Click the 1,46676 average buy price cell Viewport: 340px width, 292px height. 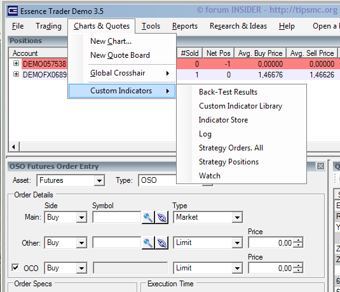(x=260, y=75)
